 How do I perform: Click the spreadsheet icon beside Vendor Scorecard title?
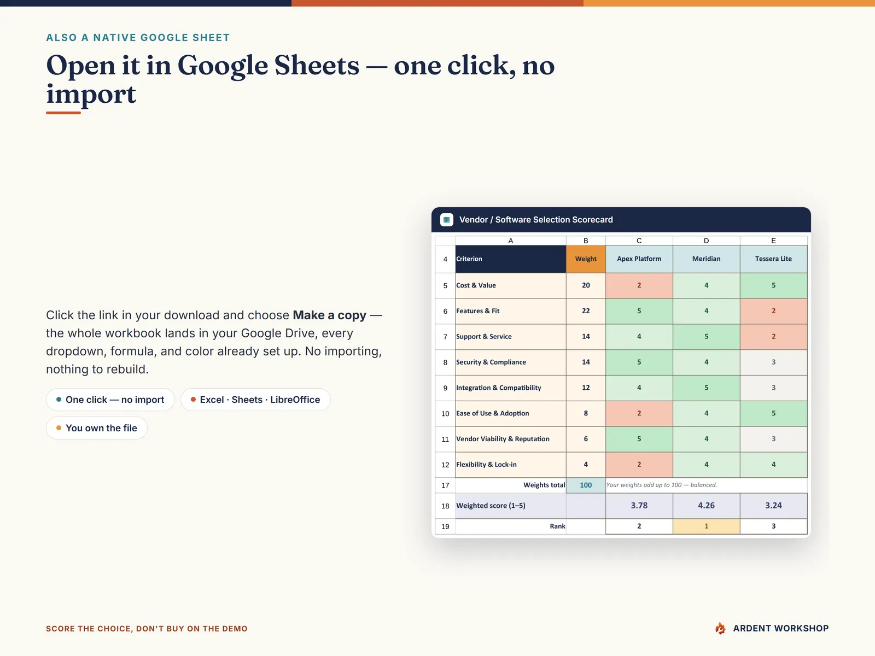point(447,220)
